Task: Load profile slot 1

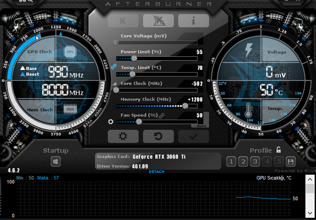Action: (231, 161)
